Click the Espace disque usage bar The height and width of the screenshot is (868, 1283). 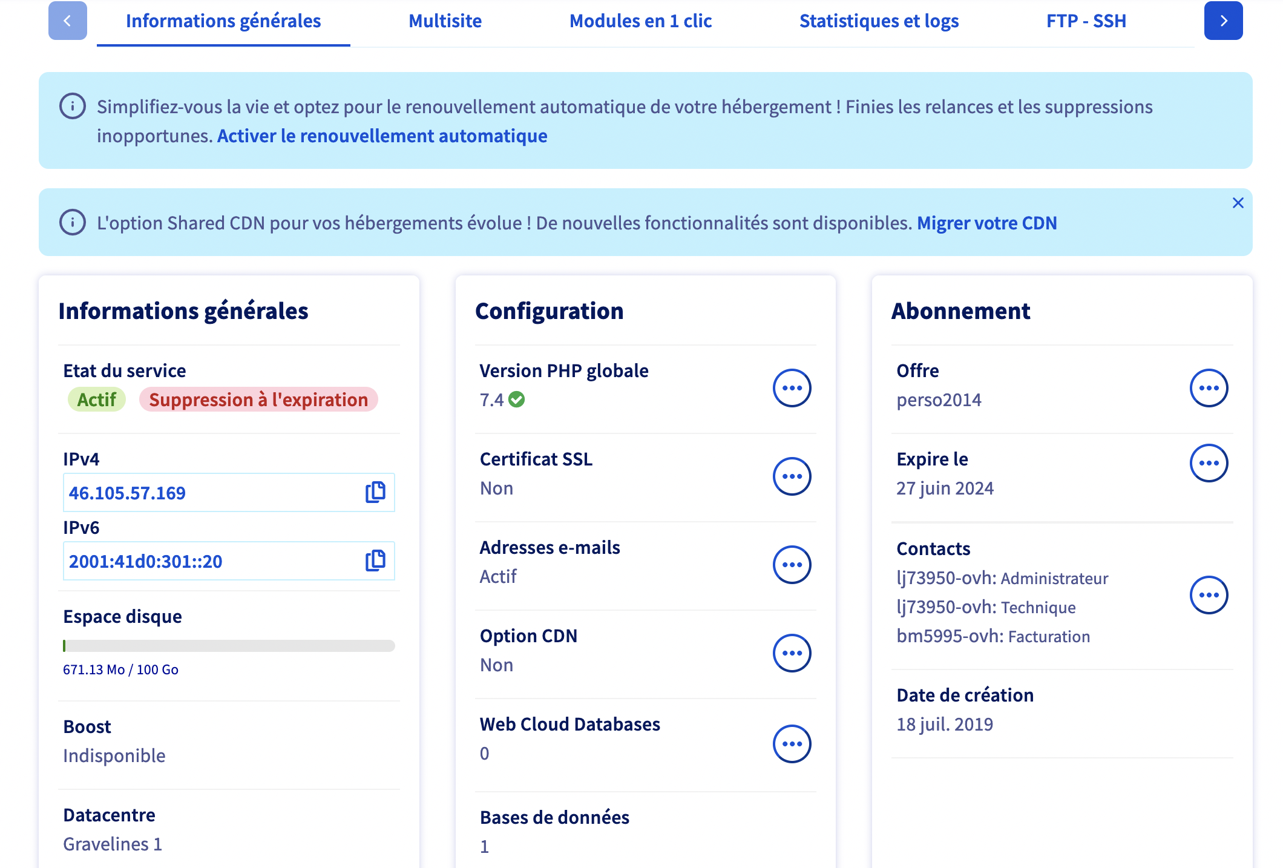click(x=229, y=646)
